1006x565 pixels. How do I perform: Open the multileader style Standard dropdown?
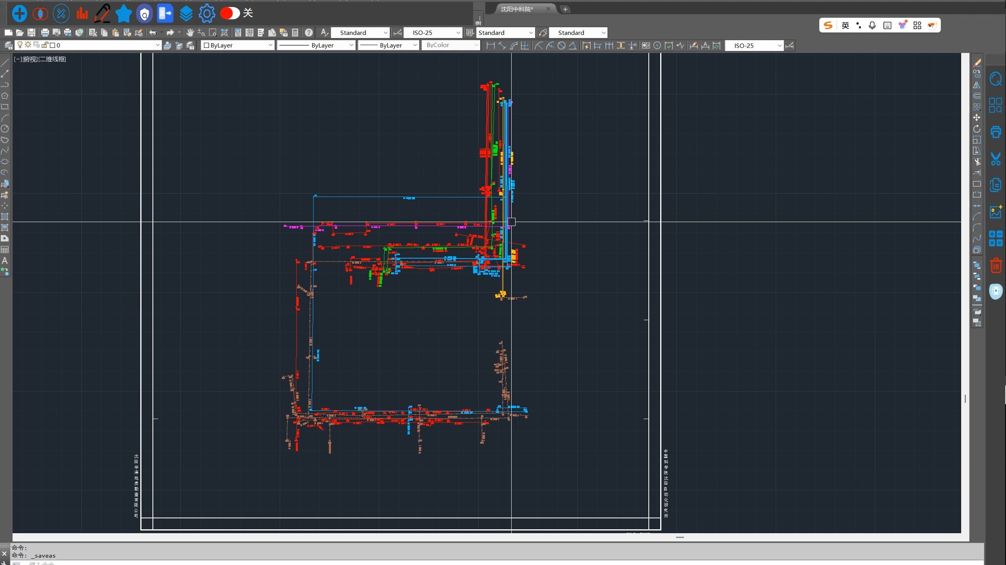(x=578, y=33)
